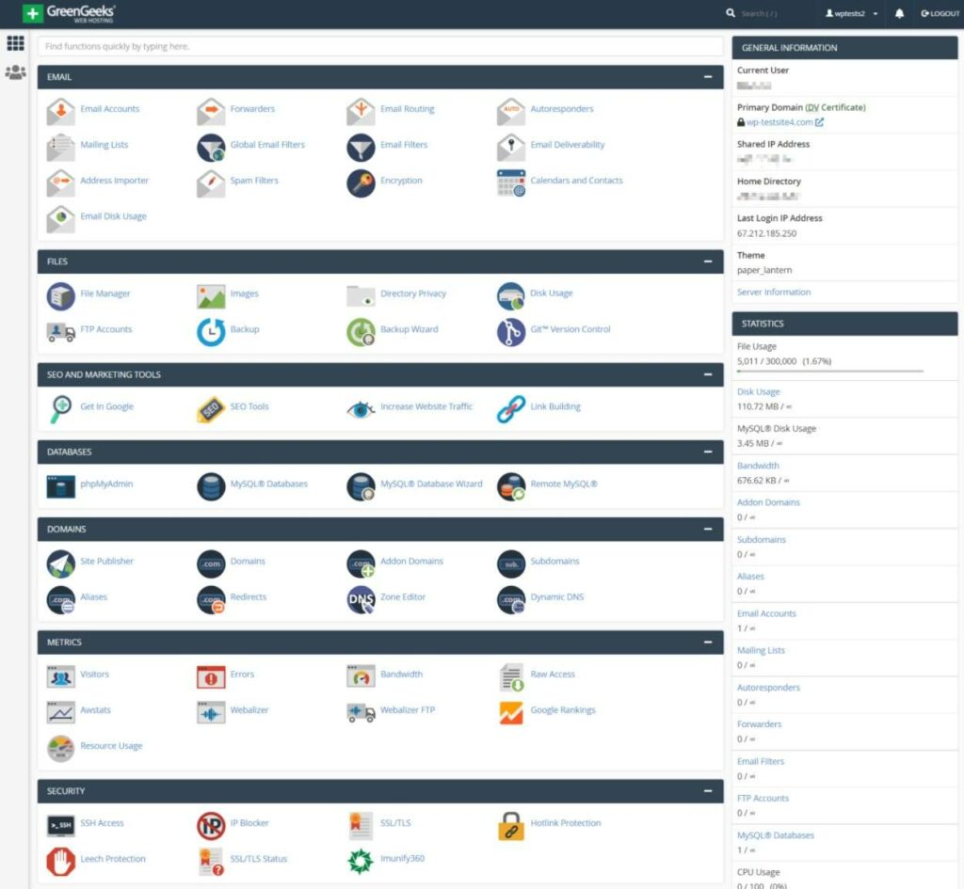The image size is (964, 889).
Task: Open the Remote MySQL link
Action: point(564,484)
